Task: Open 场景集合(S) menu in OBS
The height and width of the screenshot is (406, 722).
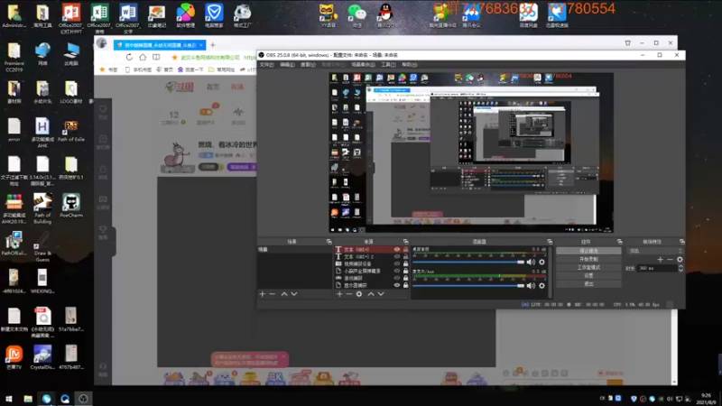Action: pos(363,65)
